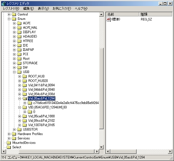The image size is (174, 161).
Task: Minimize the Registry Editor window
Action: coord(161,3)
